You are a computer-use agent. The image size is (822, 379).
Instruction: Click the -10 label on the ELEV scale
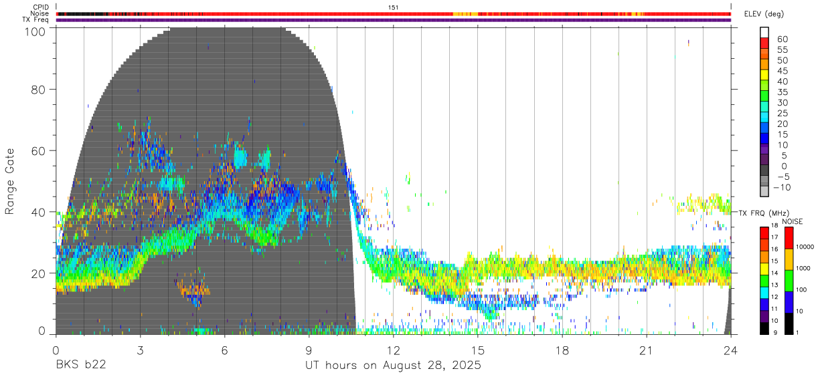click(783, 187)
